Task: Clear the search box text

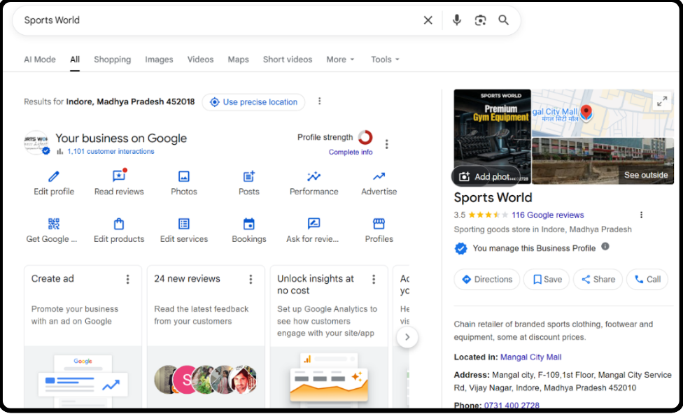Action: (x=428, y=20)
